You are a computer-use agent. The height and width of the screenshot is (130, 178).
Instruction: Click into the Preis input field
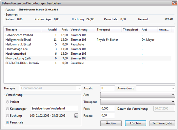108,109
